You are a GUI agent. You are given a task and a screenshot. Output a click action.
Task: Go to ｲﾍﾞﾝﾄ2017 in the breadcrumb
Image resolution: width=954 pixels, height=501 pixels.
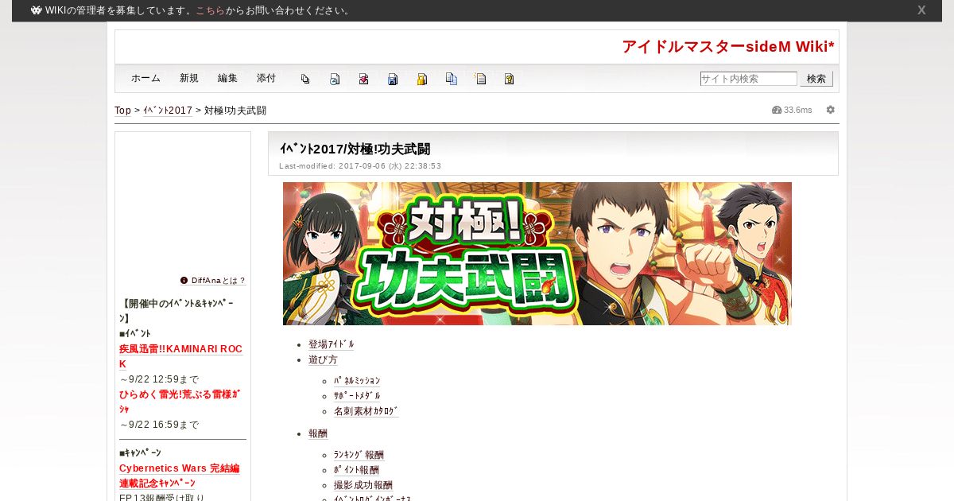coord(168,111)
